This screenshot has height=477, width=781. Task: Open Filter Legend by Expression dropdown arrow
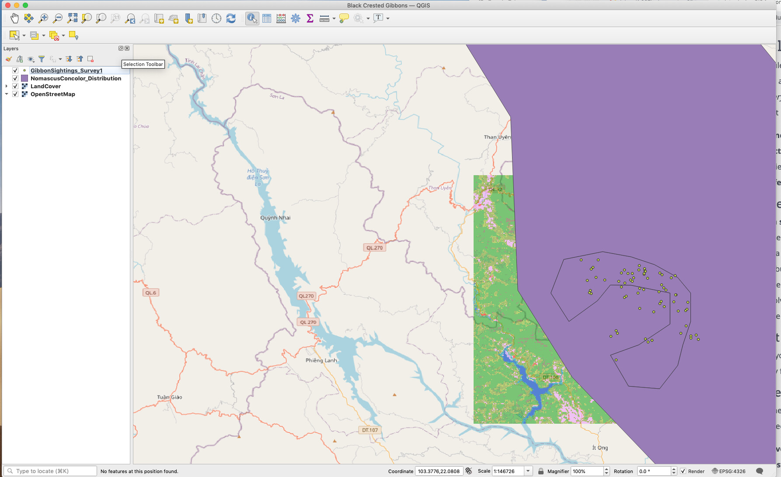point(60,59)
